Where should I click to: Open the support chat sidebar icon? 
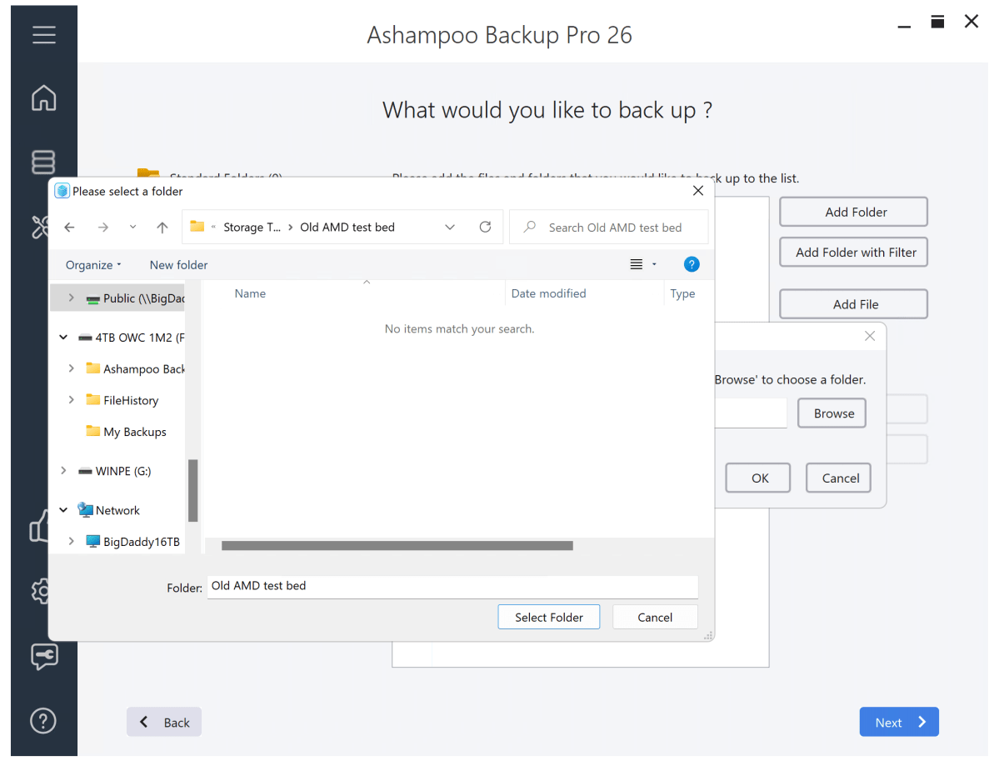(x=43, y=656)
